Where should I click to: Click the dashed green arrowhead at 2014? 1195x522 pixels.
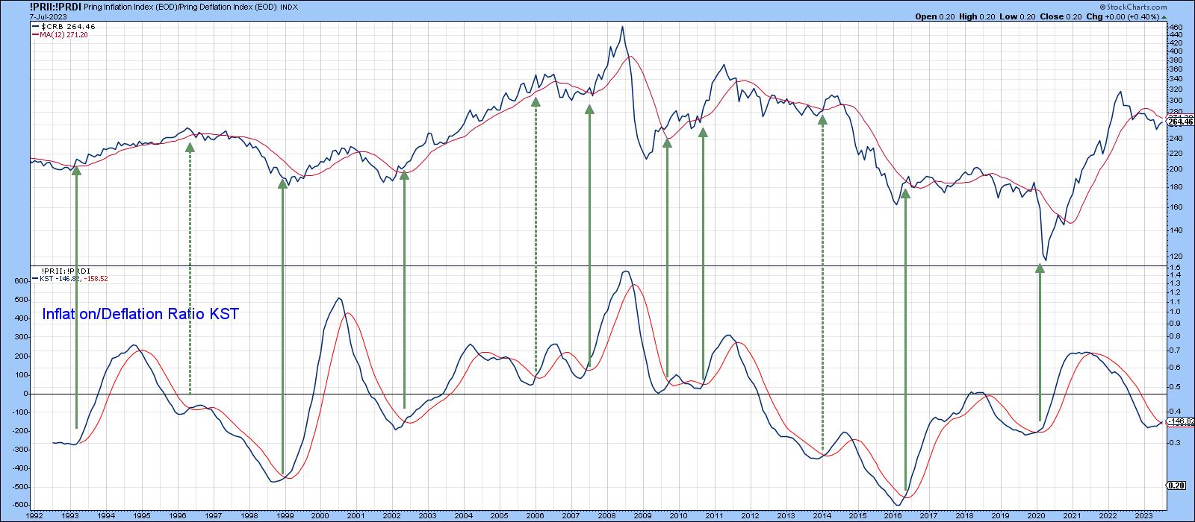(x=822, y=119)
